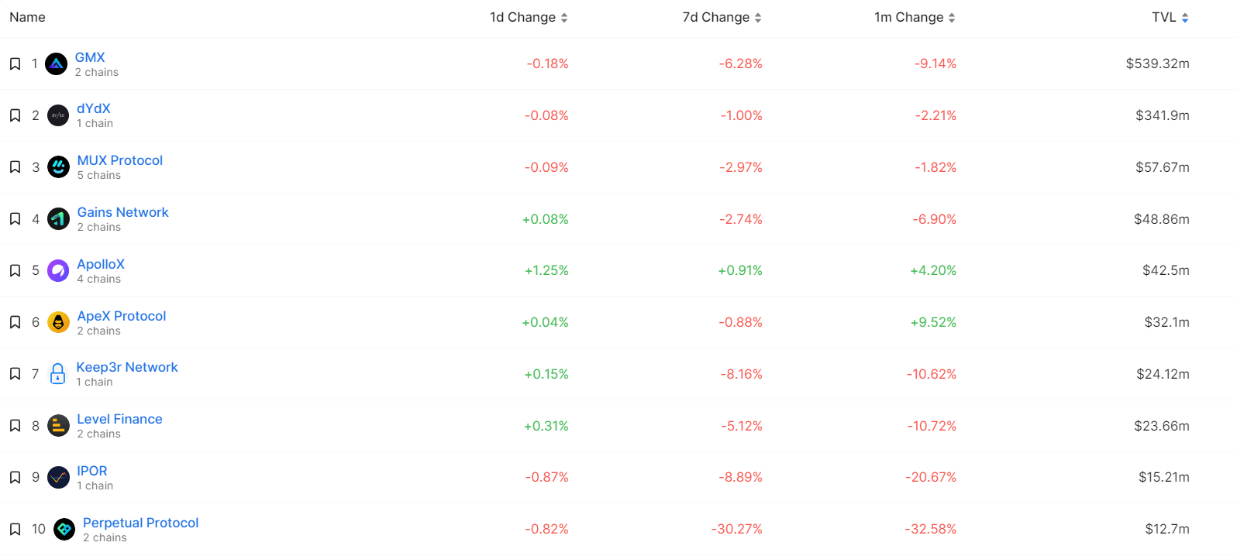This screenshot has width=1237, height=556.
Task: Sort by the 1m Change column
Action: (915, 18)
